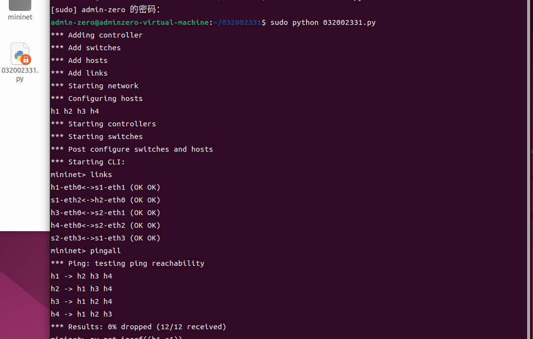Click the "*** Starting CLI:" output line
The width and height of the screenshot is (533, 339).
coord(88,162)
